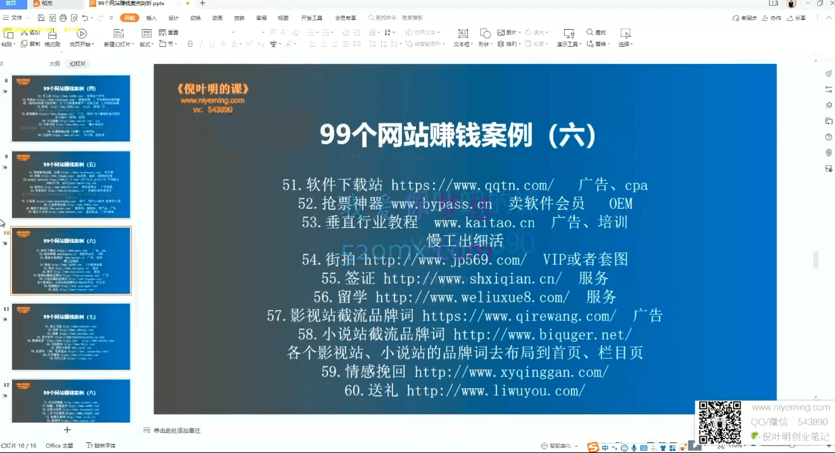
Task: Click the Paste (粘贴) icon
Action: pos(8,34)
